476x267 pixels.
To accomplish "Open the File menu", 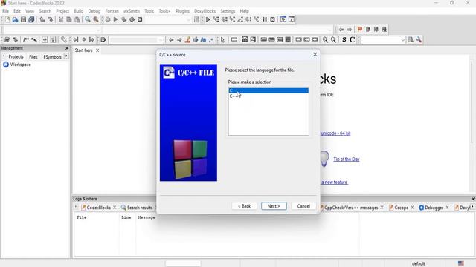I will [x=5, y=11].
